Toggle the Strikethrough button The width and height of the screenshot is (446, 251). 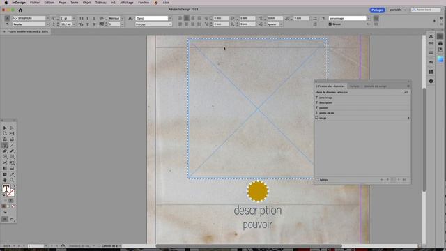(94, 24)
